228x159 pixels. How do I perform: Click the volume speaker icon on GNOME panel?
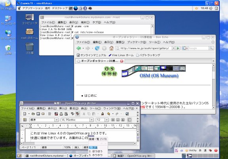coord(211,8)
